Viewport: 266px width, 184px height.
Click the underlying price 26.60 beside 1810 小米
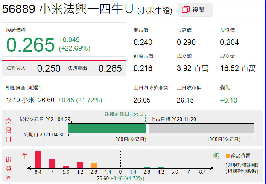pos(46,100)
